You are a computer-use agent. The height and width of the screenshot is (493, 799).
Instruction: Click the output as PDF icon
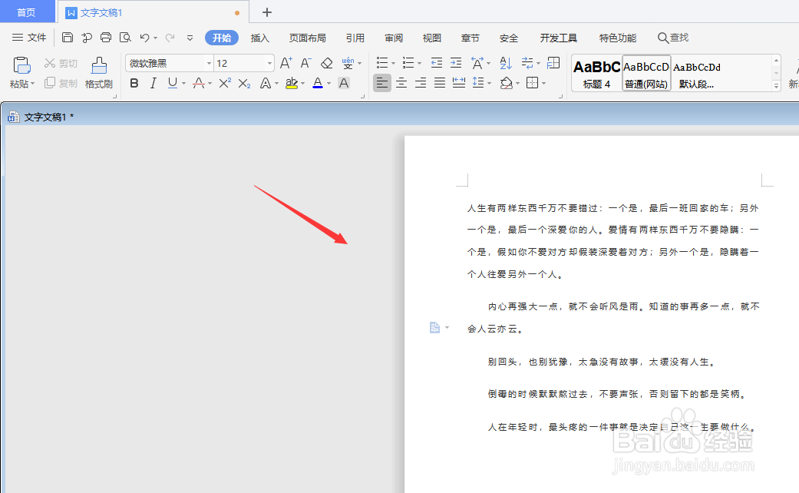pyautogui.click(x=87, y=37)
